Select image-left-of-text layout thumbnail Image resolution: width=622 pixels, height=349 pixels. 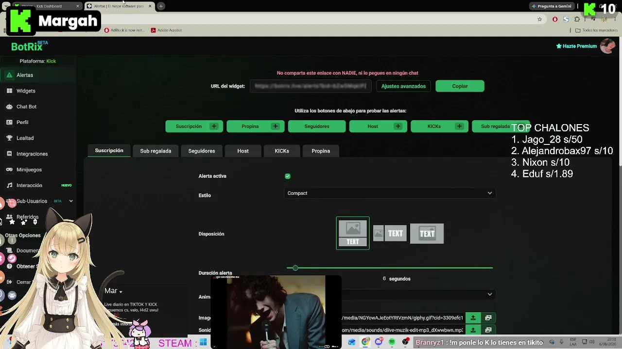[389, 233]
